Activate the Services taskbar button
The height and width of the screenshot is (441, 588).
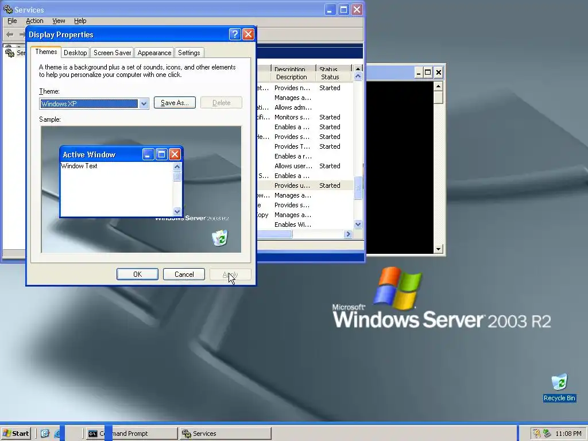(x=225, y=434)
